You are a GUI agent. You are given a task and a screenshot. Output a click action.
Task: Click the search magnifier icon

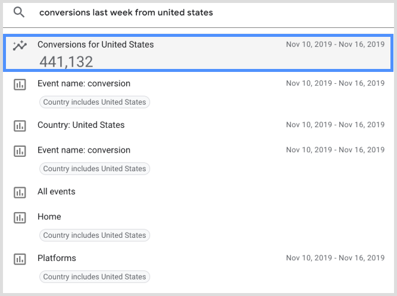[19, 12]
